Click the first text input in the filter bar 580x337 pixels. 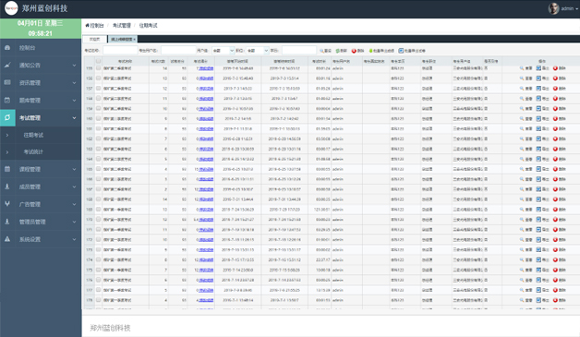point(120,50)
